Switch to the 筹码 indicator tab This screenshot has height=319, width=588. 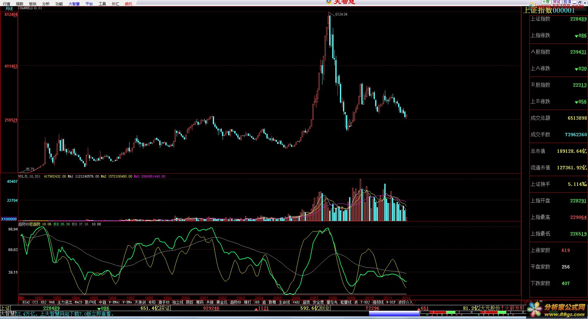[x=200, y=302]
